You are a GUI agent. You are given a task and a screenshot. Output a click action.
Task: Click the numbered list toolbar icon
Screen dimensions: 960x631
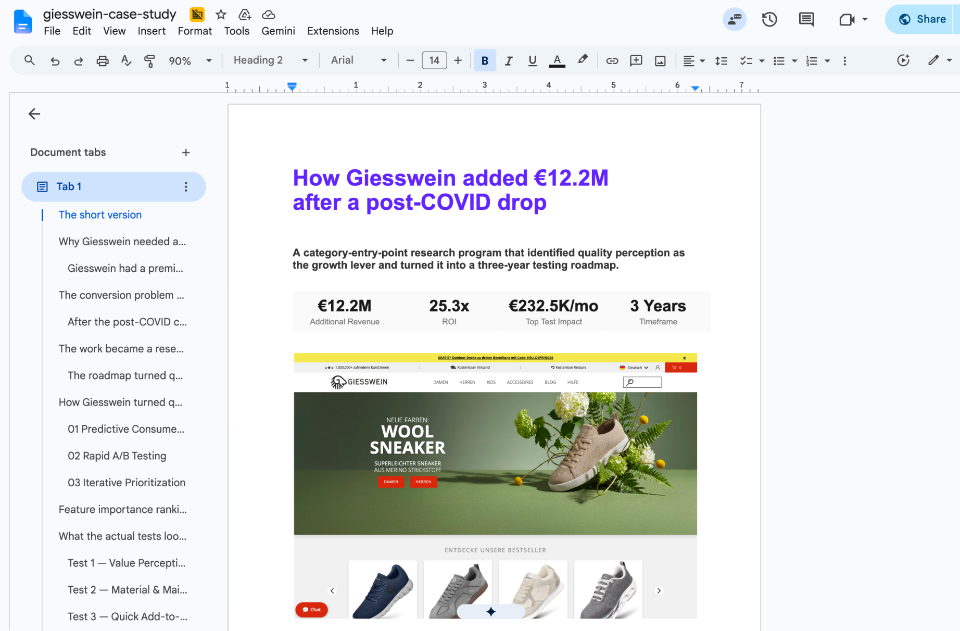pyautogui.click(x=812, y=61)
